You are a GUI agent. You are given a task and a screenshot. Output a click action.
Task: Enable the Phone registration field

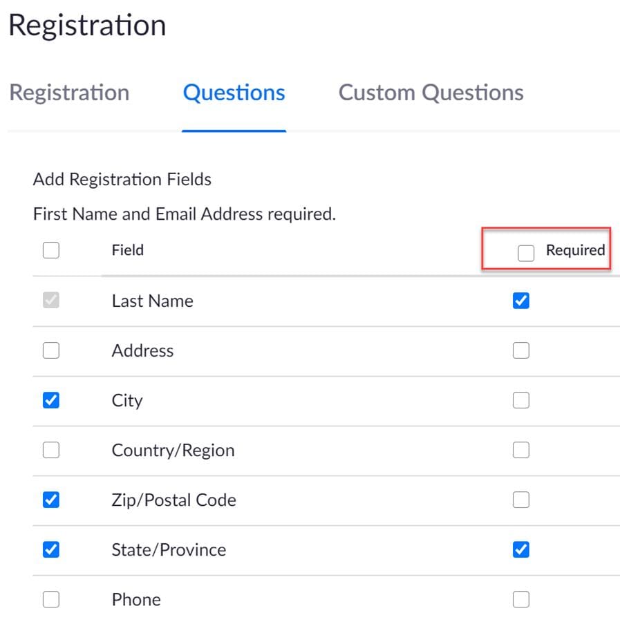click(x=50, y=599)
